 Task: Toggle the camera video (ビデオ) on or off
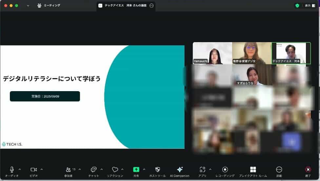(33, 170)
